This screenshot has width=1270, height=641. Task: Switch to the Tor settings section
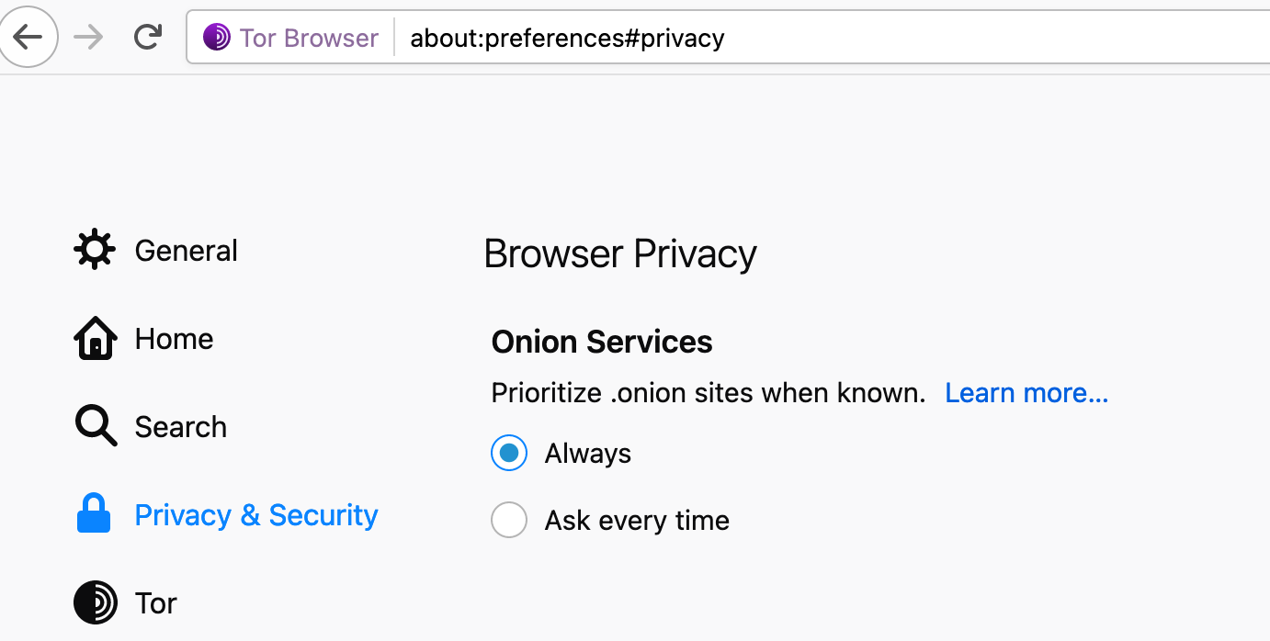[x=155, y=602]
